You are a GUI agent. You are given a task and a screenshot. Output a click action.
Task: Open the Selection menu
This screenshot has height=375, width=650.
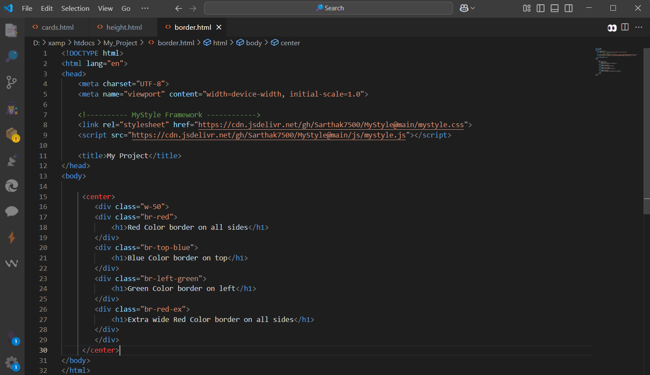pyautogui.click(x=75, y=8)
